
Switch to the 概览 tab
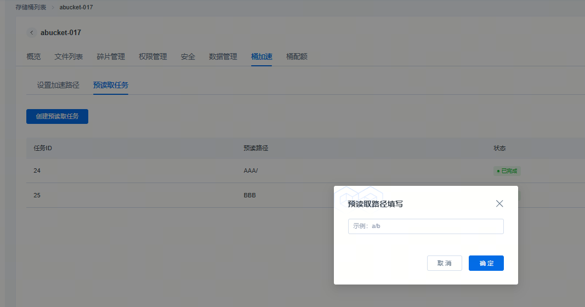point(33,56)
